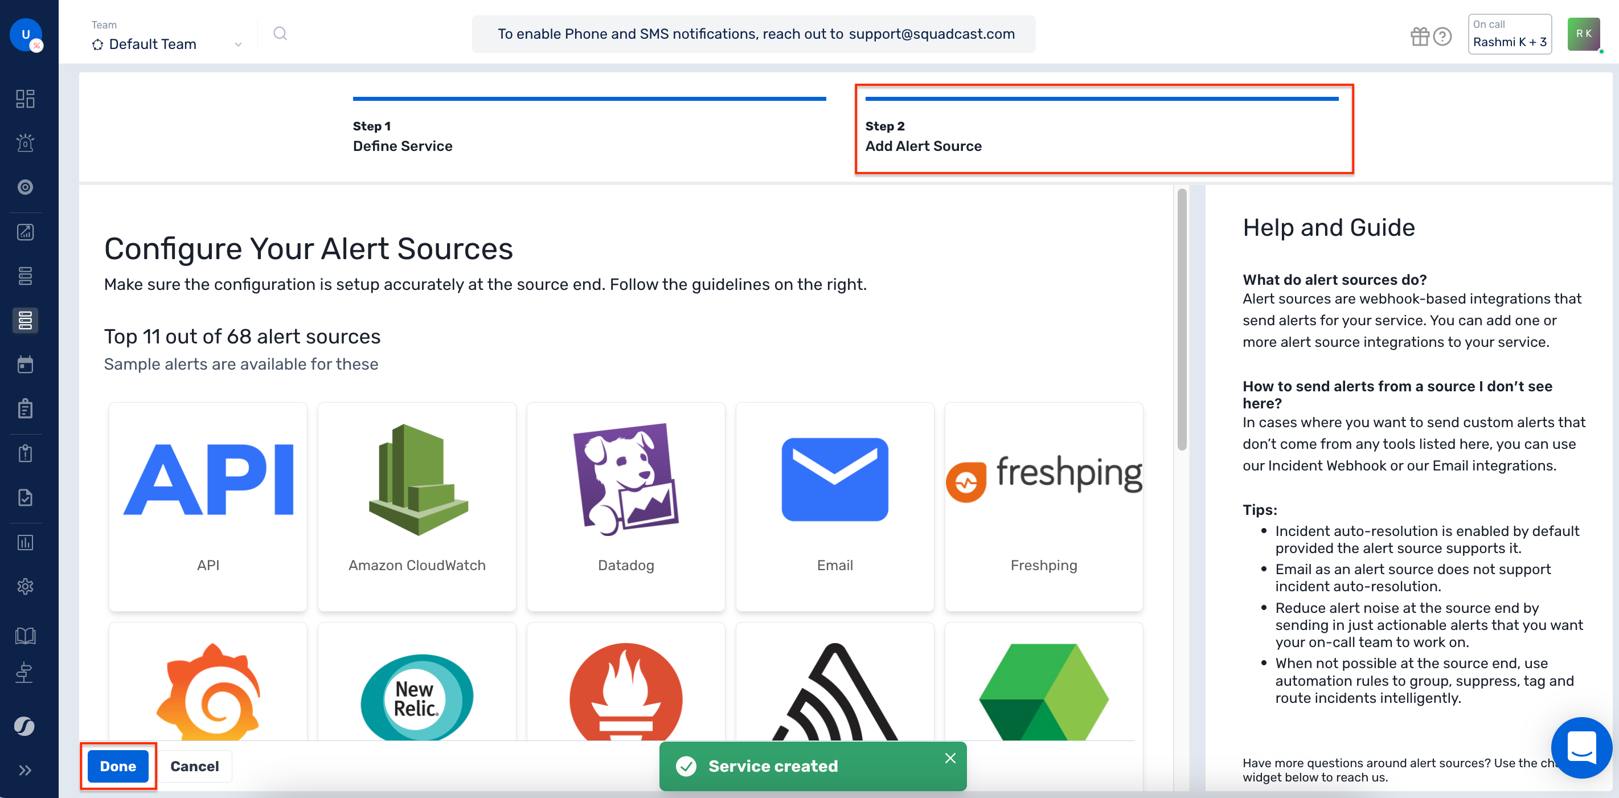Open the help question mark icon

[x=1442, y=37]
